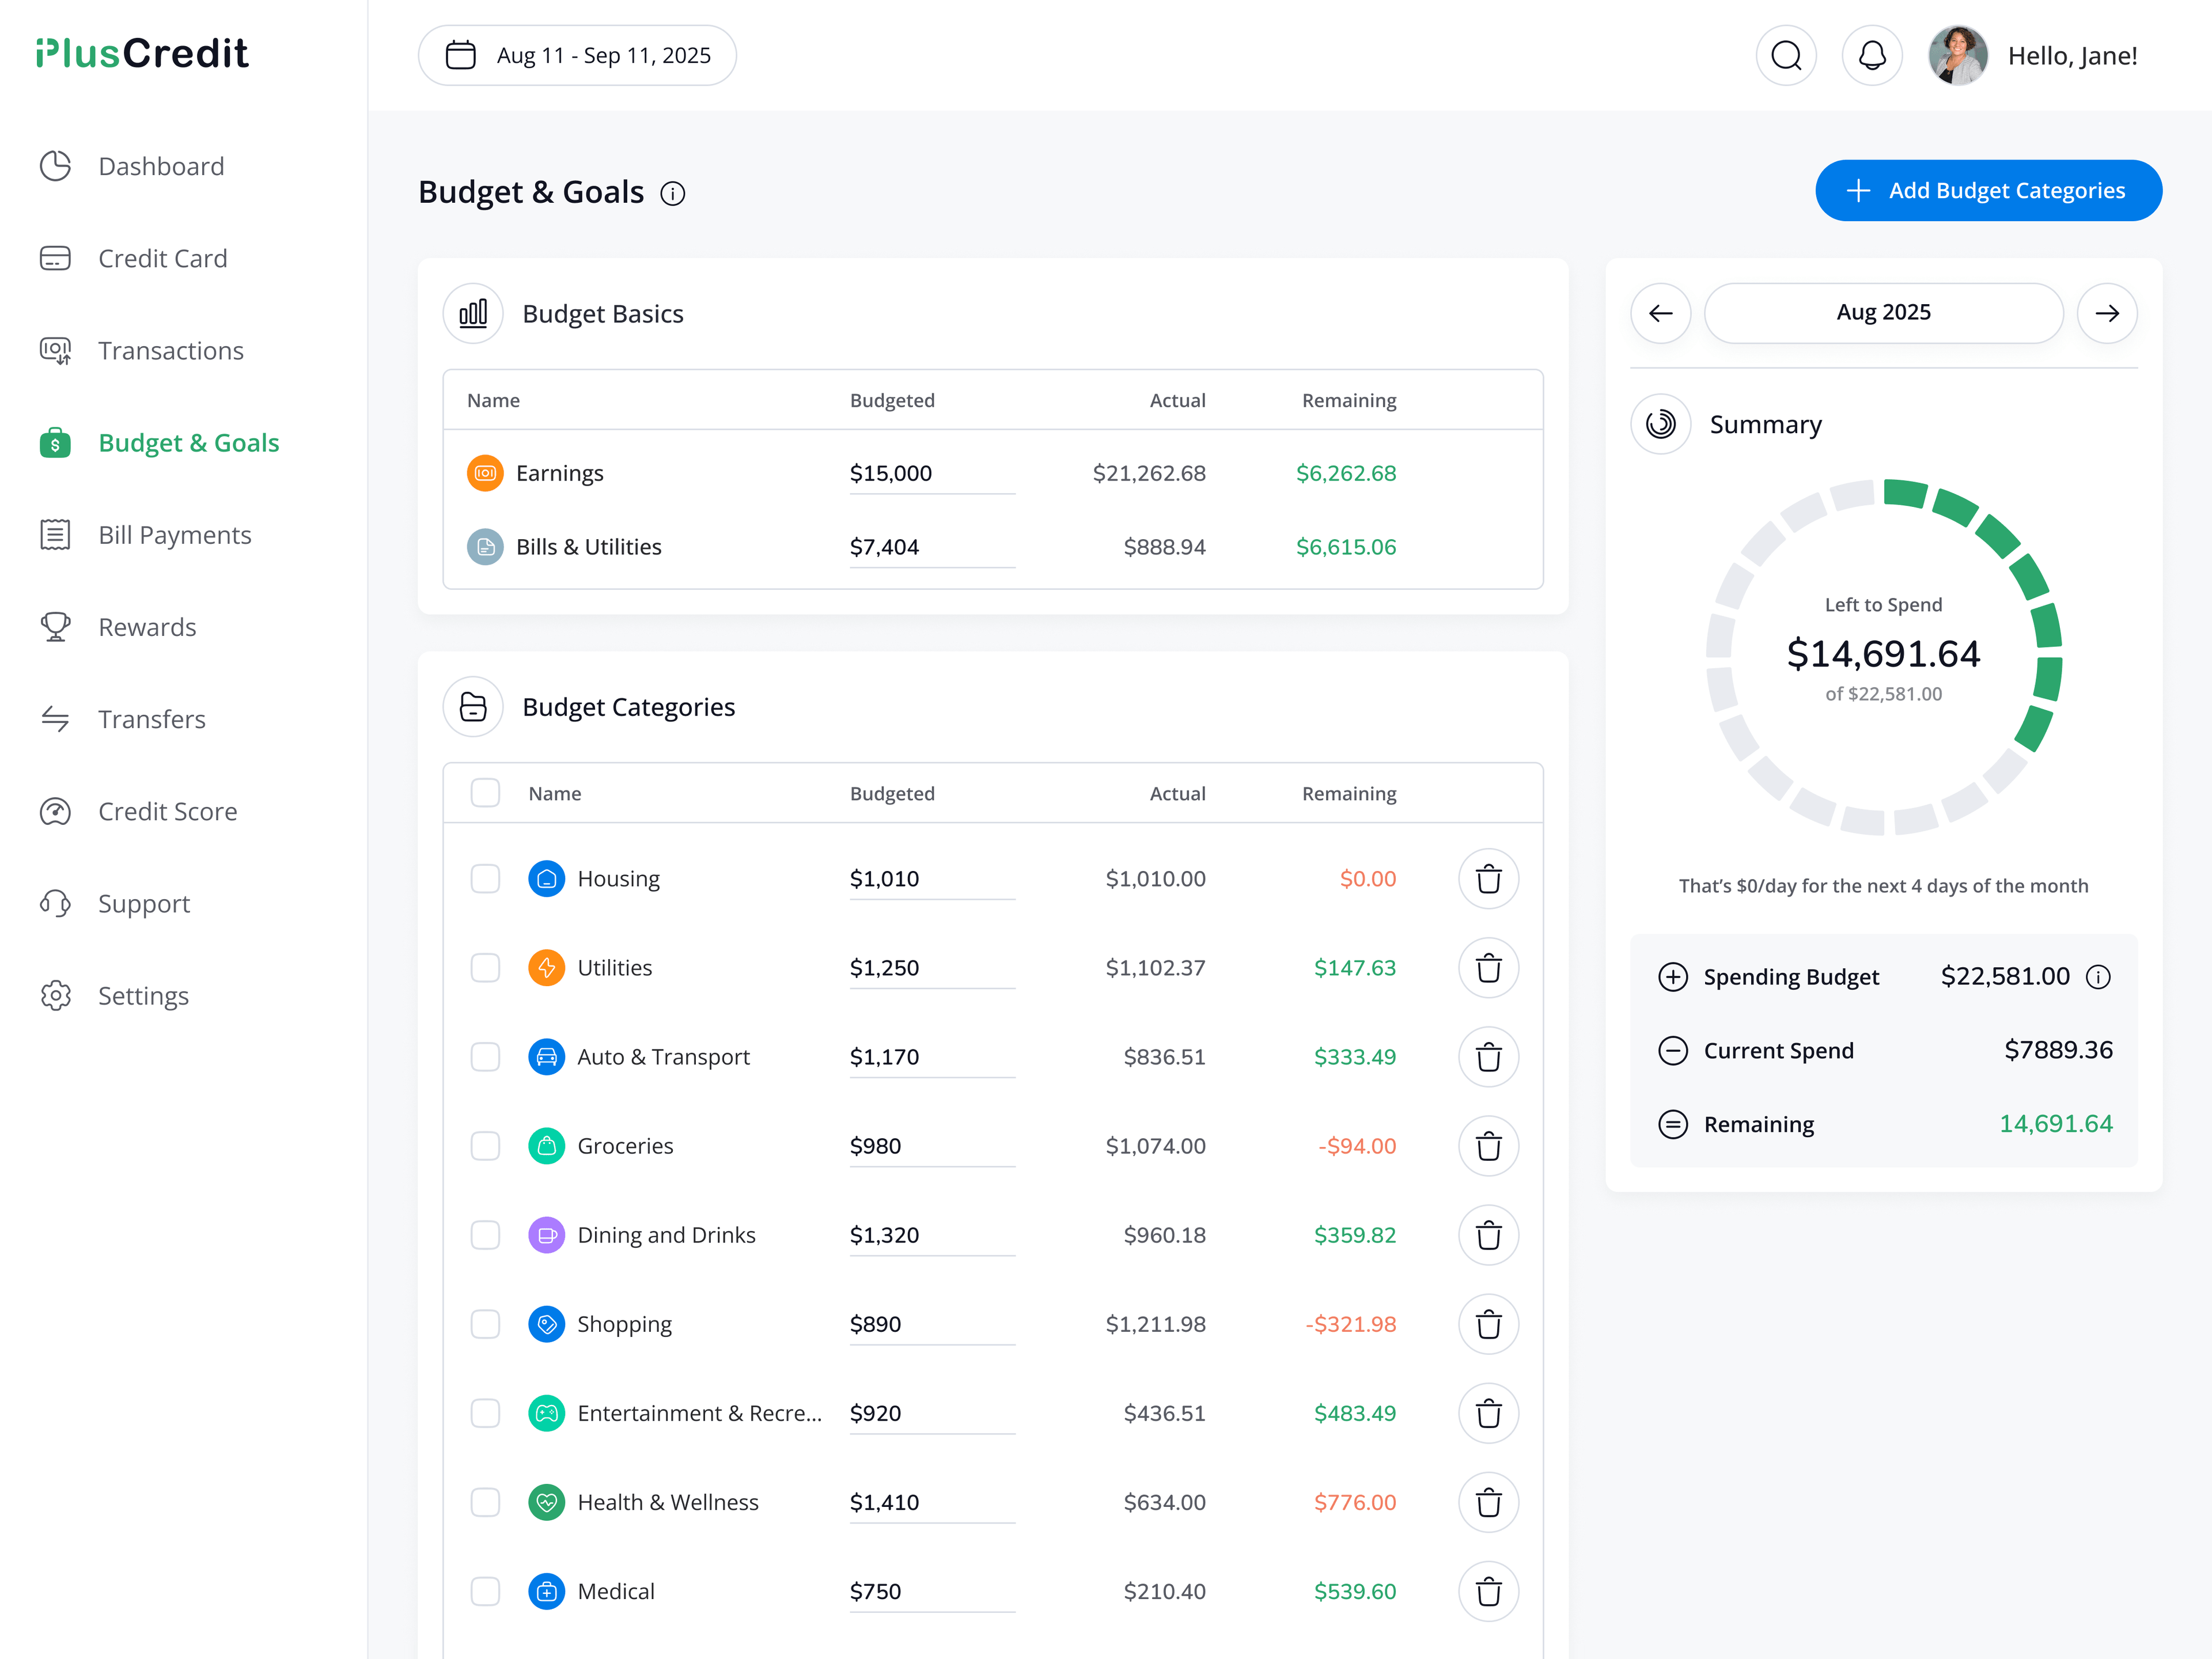Delete the Housing category with trash icon
The width and height of the screenshot is (2212, 1659).
pos(1488,879)
